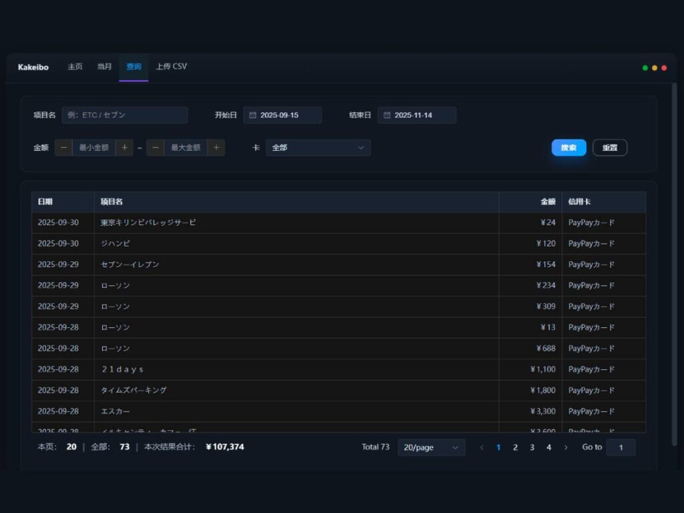The image size is (684, 513).
Task: Decrease the minimum amount with minus button
Action: 63,148
